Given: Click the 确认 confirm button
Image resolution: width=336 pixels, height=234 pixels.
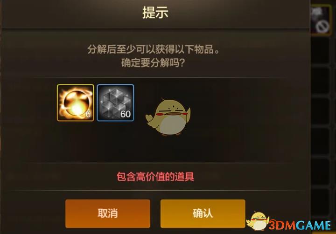Looking at the screenshot, I should [x=203, y=213].
